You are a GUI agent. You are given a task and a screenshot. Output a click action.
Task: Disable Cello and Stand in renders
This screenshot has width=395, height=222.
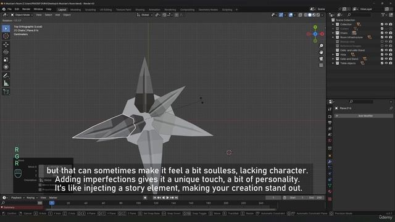click(391, 59)
